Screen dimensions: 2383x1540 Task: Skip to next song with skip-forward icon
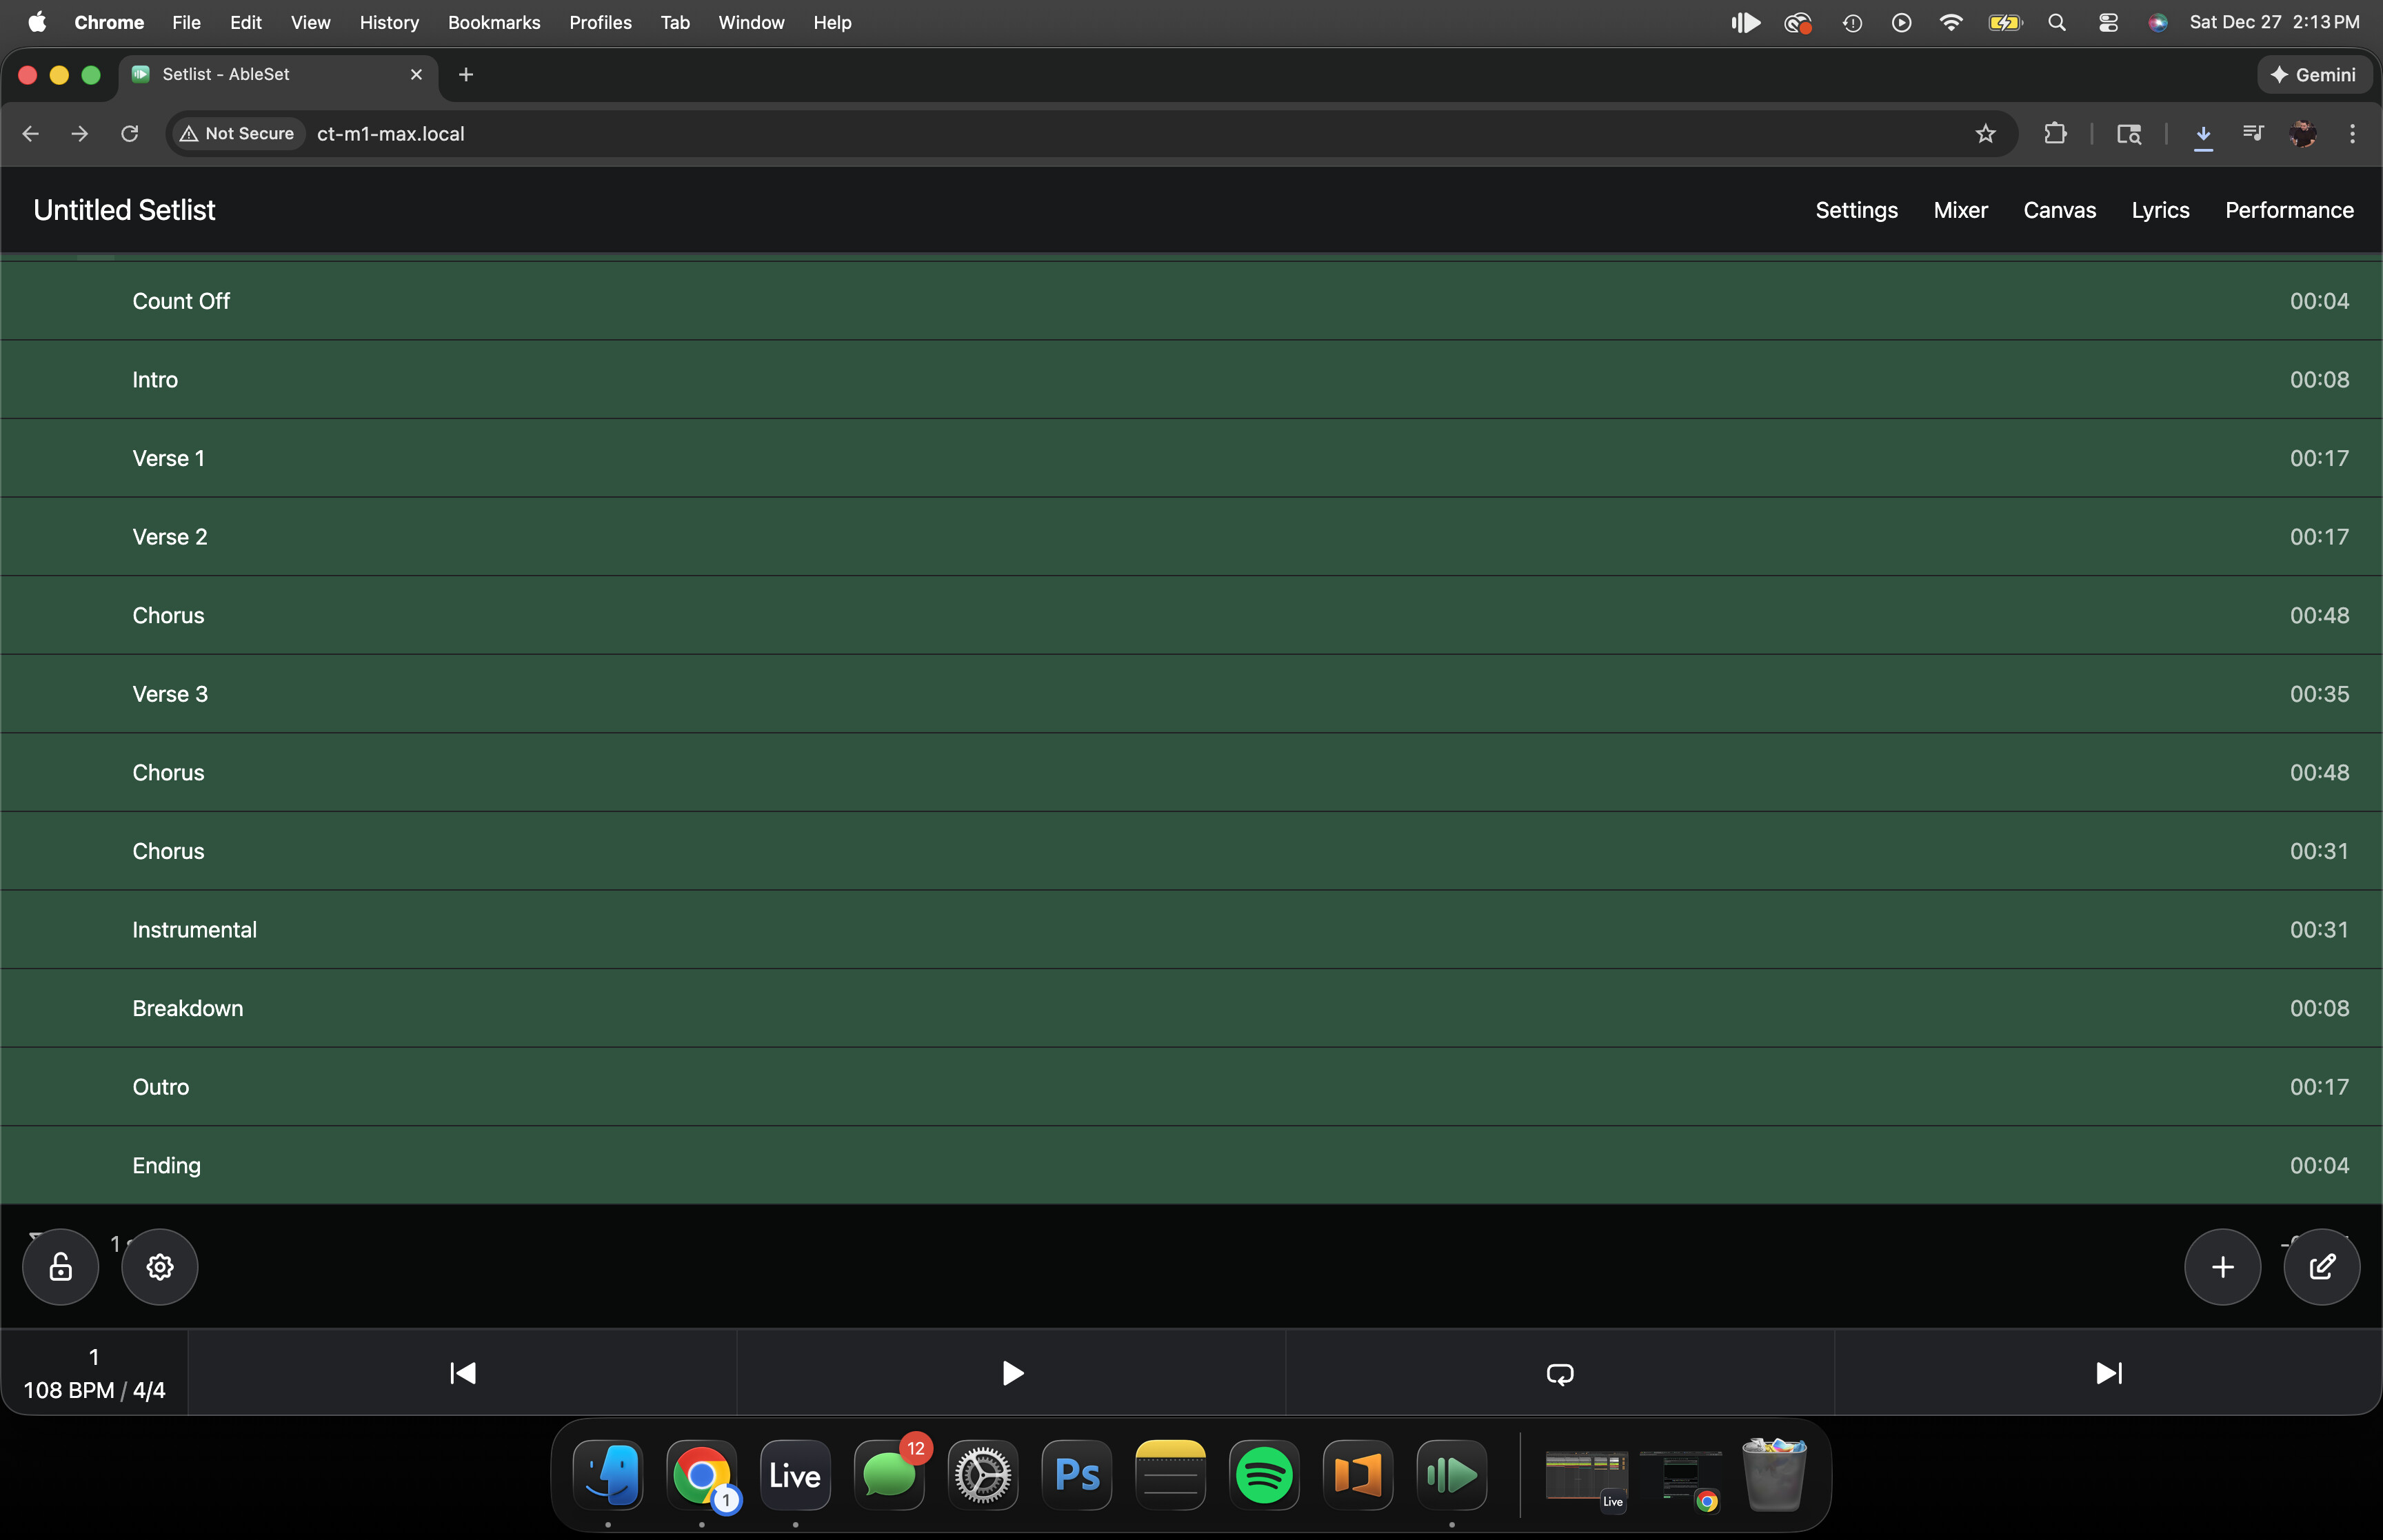(x=2108, y=1373)
